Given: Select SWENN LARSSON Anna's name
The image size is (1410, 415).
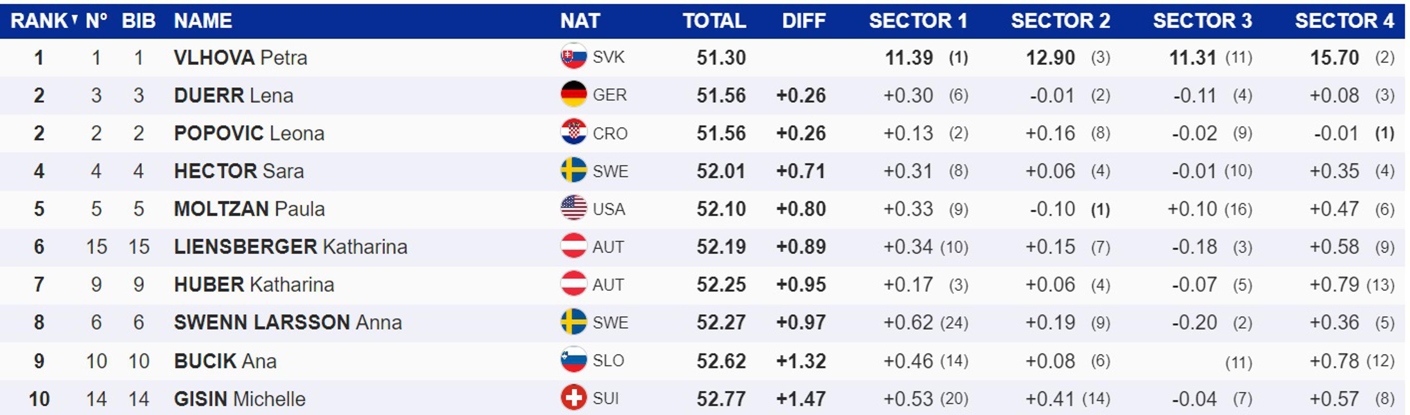Looking at the screenshot, I should [x=287, y=322].
